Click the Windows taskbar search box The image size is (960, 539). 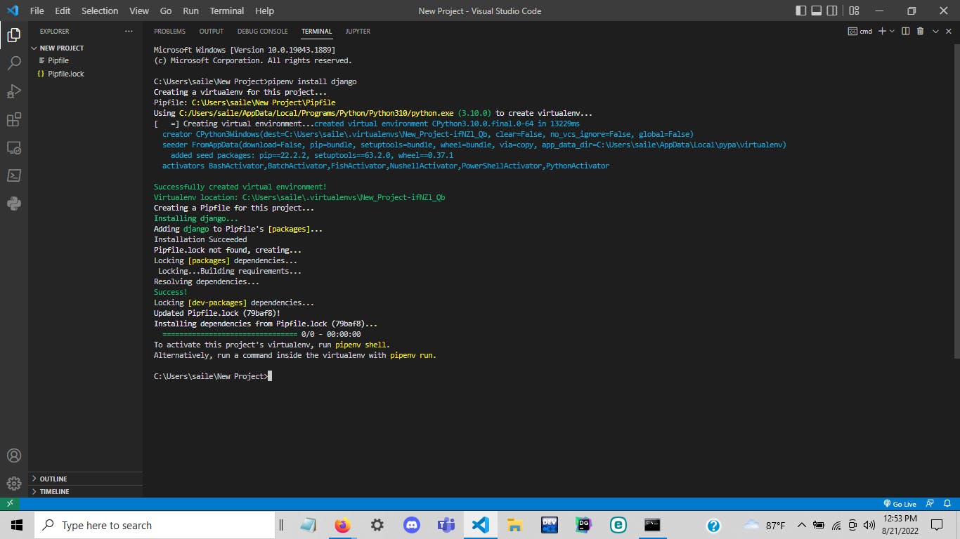click(154, 525)
